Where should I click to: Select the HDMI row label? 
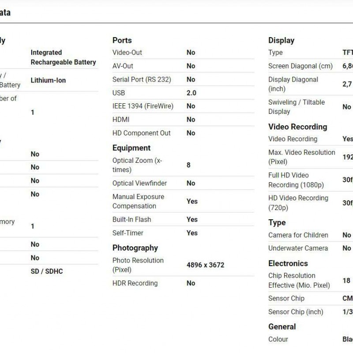pos(121,120)
